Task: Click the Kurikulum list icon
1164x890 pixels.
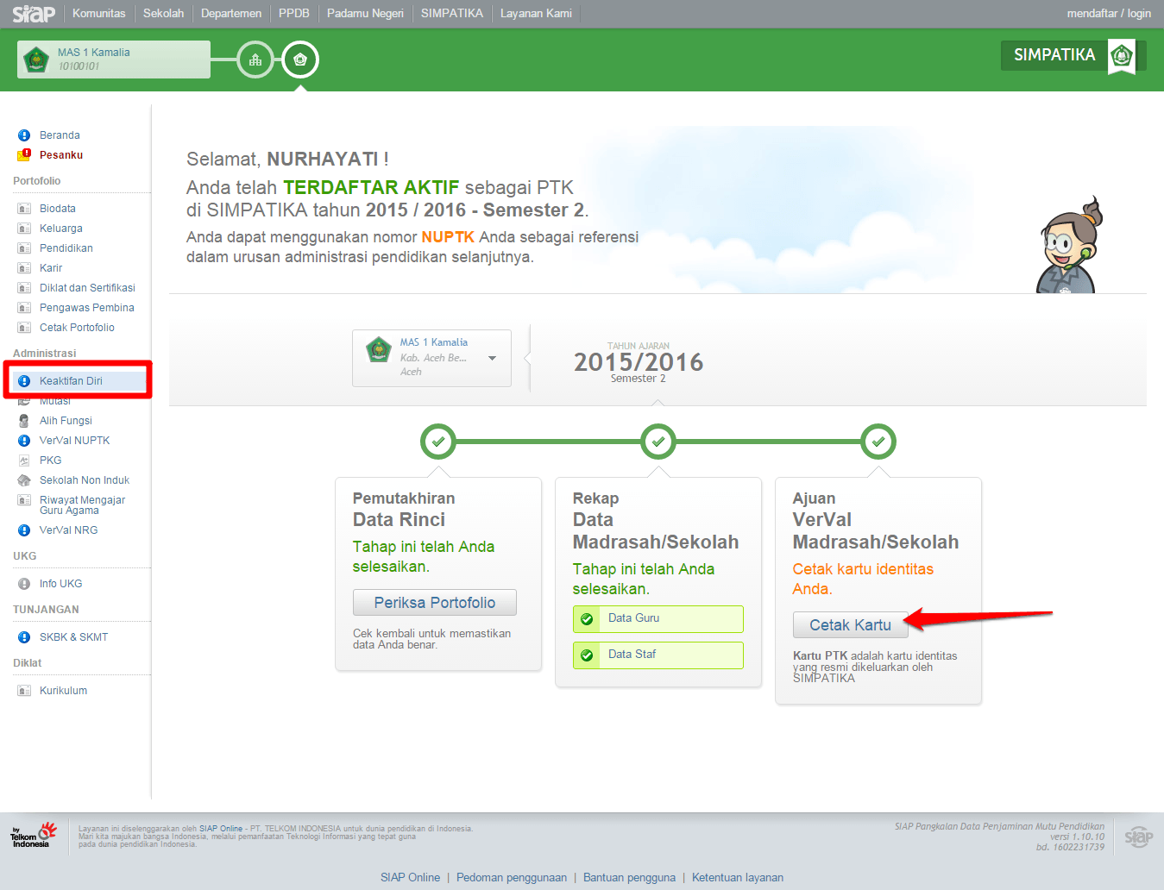Action: click(x=24, y=691)
